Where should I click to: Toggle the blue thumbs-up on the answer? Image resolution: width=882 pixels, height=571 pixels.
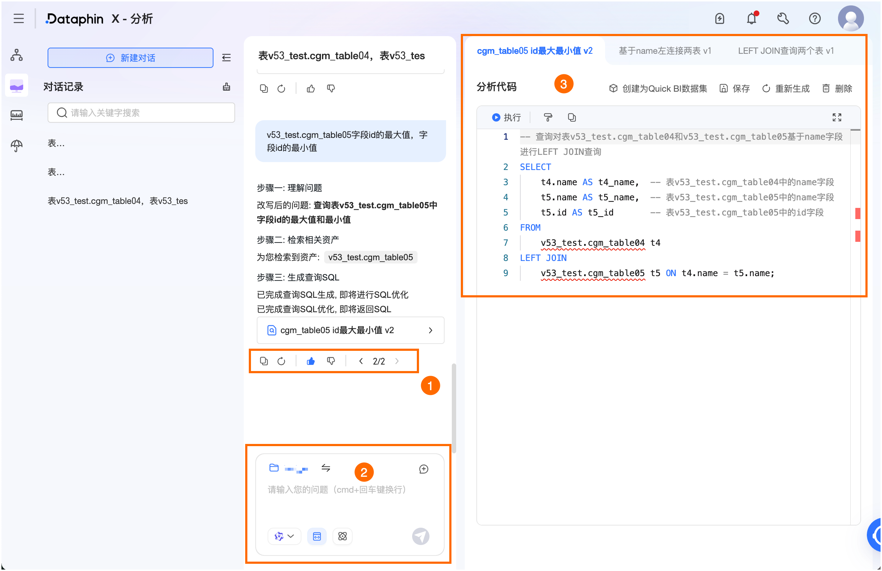(310, 361)
